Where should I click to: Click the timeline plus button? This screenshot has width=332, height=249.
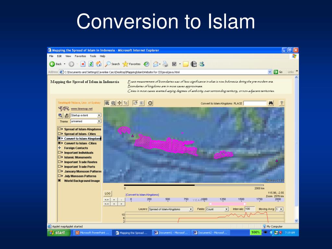pos(114,200)
